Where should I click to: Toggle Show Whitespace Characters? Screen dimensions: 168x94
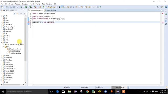pyautogui.click(x=73, y=7)
